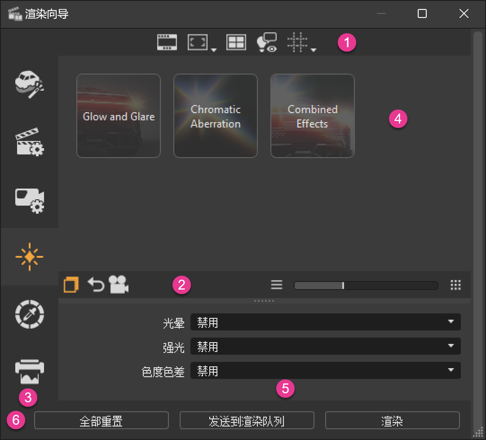Viewport: 486px width, 440px height.
Task: Click the filmstrip preview icon in the top toolbar
Action: pyautogui.click(x=167, y=42)
